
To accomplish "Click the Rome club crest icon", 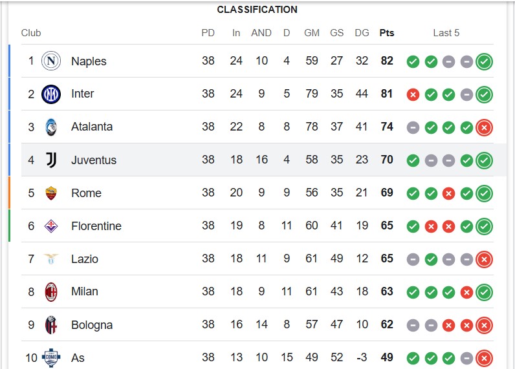I will [51, 193].
